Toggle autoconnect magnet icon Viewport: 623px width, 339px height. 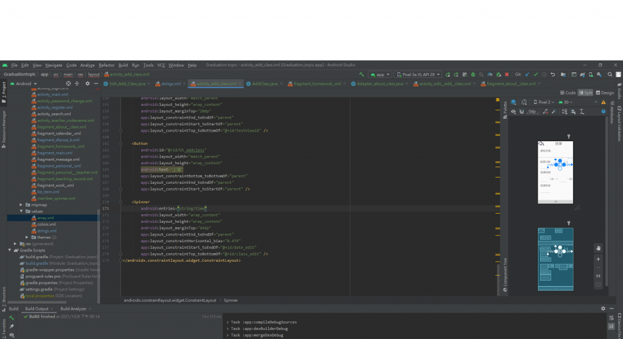point(521,111)
